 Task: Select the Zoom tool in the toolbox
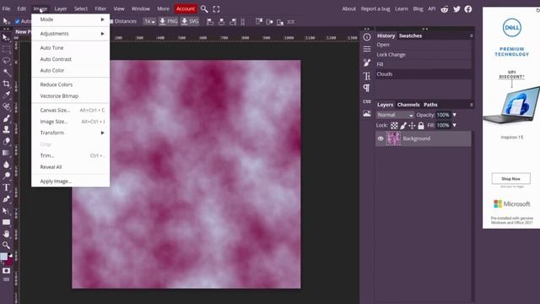(6, 245)
